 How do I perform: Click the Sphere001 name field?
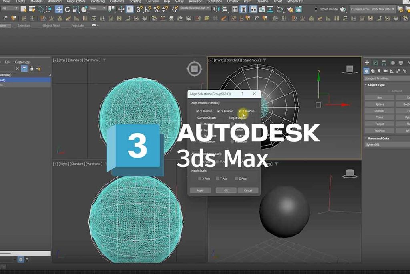tap(388, 144)
